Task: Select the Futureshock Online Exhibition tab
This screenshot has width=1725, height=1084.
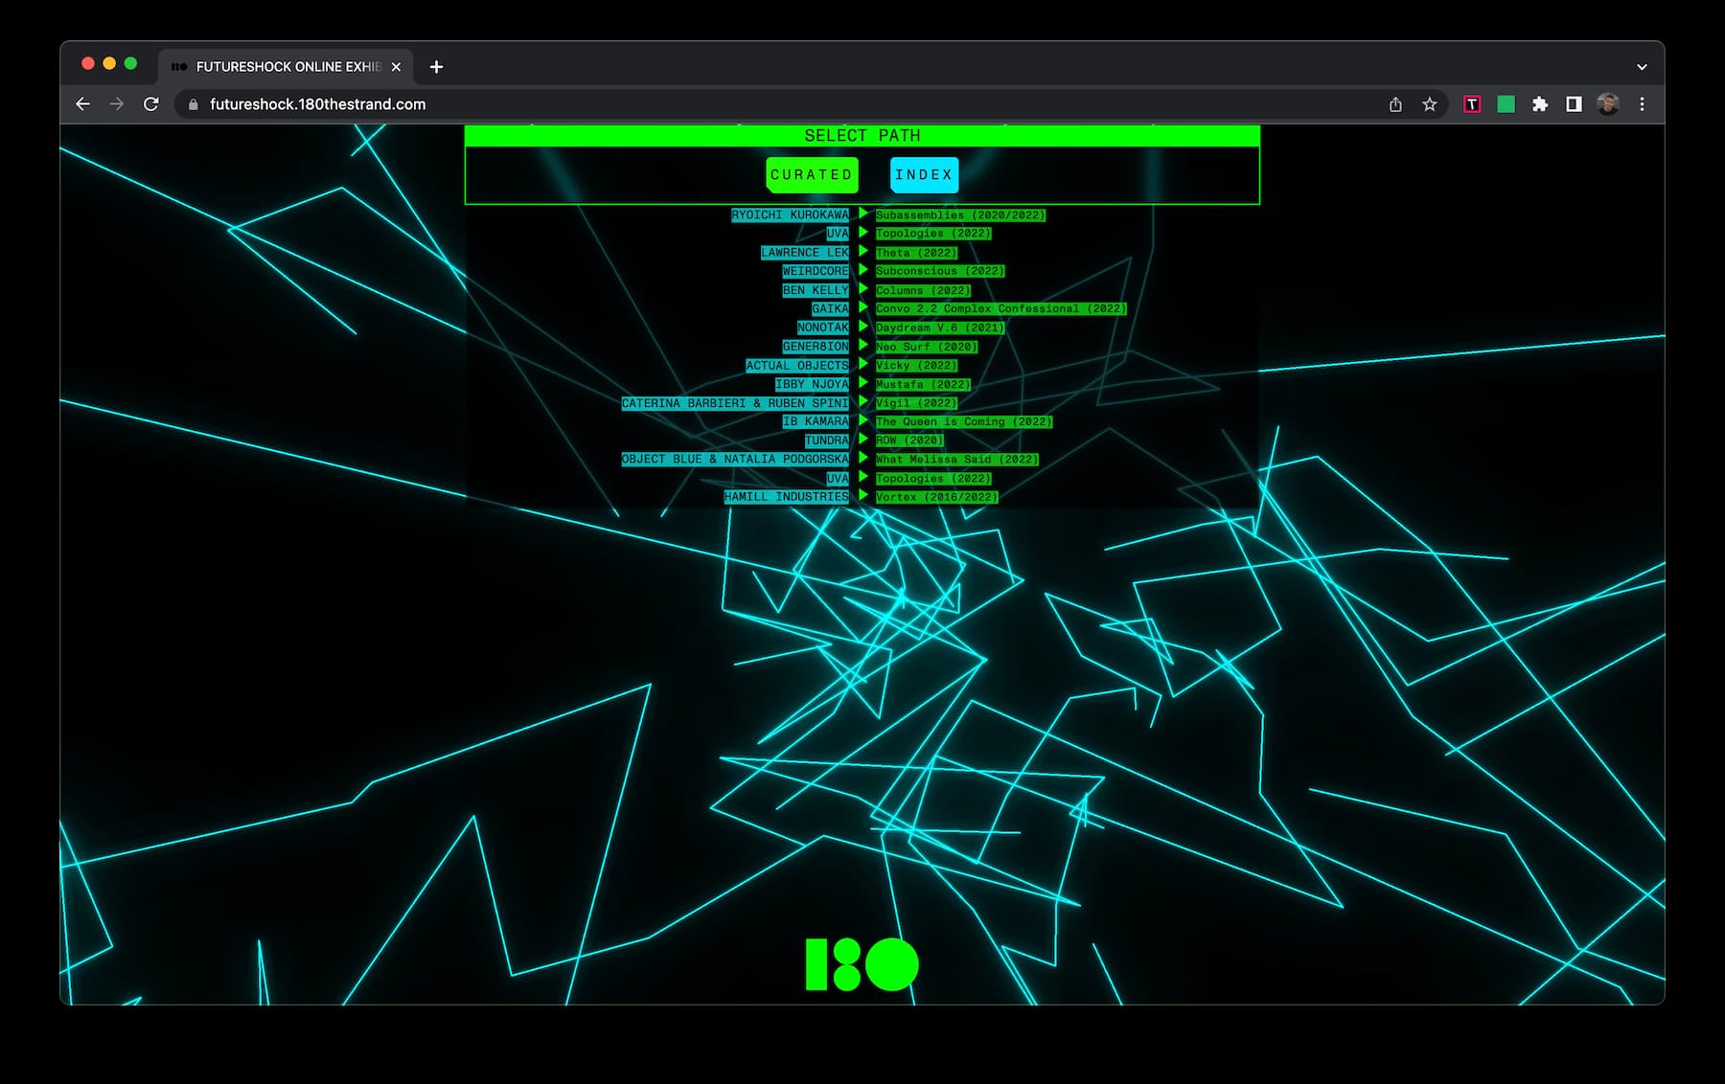Action: 286,67
